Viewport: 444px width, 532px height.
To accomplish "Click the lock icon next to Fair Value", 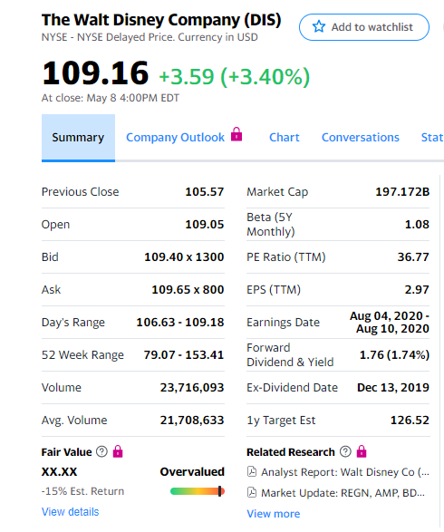I will point(118,451).
